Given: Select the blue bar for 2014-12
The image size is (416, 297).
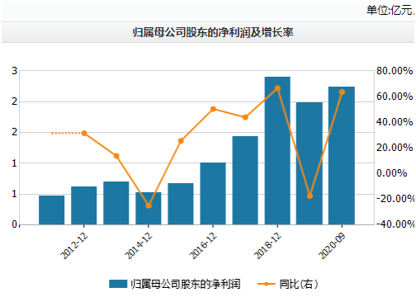Looking at the screenshot, I should pyautogui.click(x=149, y=209).
